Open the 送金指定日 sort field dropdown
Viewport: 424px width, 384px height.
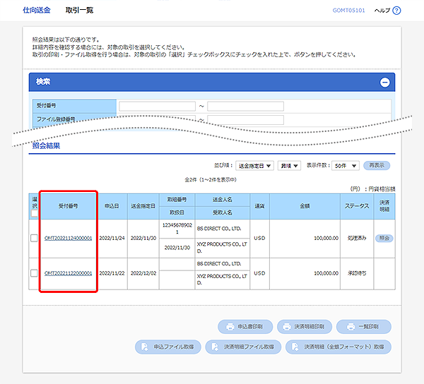pyautogui.click(x=254, y=165)
